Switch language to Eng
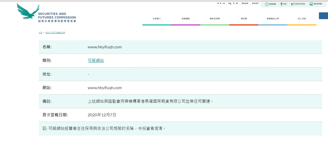 (x=230, y=4)
